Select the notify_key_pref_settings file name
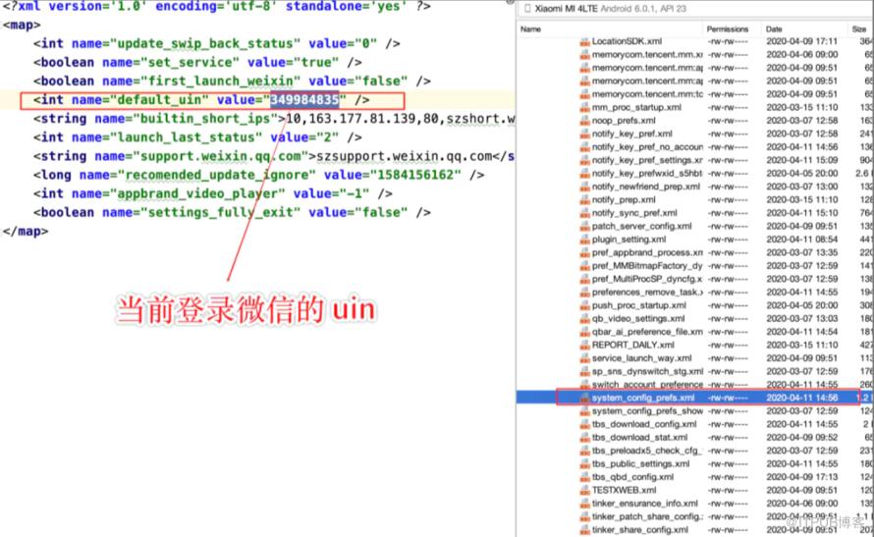Image resolution: width=874 pixels, height=537 pixels. tap(647, 160)
